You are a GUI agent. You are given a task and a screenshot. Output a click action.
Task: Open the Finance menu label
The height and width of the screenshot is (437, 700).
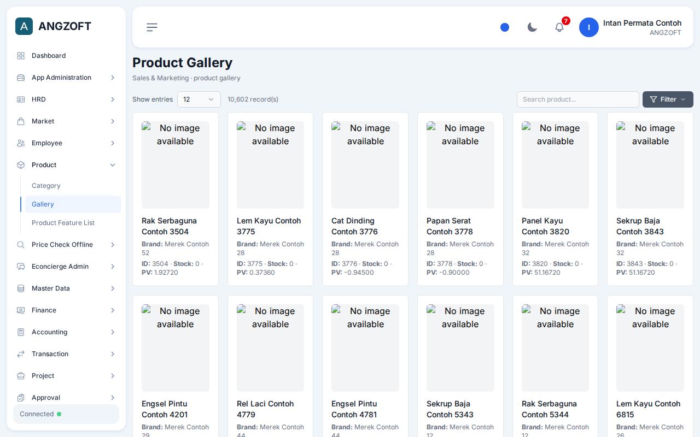[44, 310]
